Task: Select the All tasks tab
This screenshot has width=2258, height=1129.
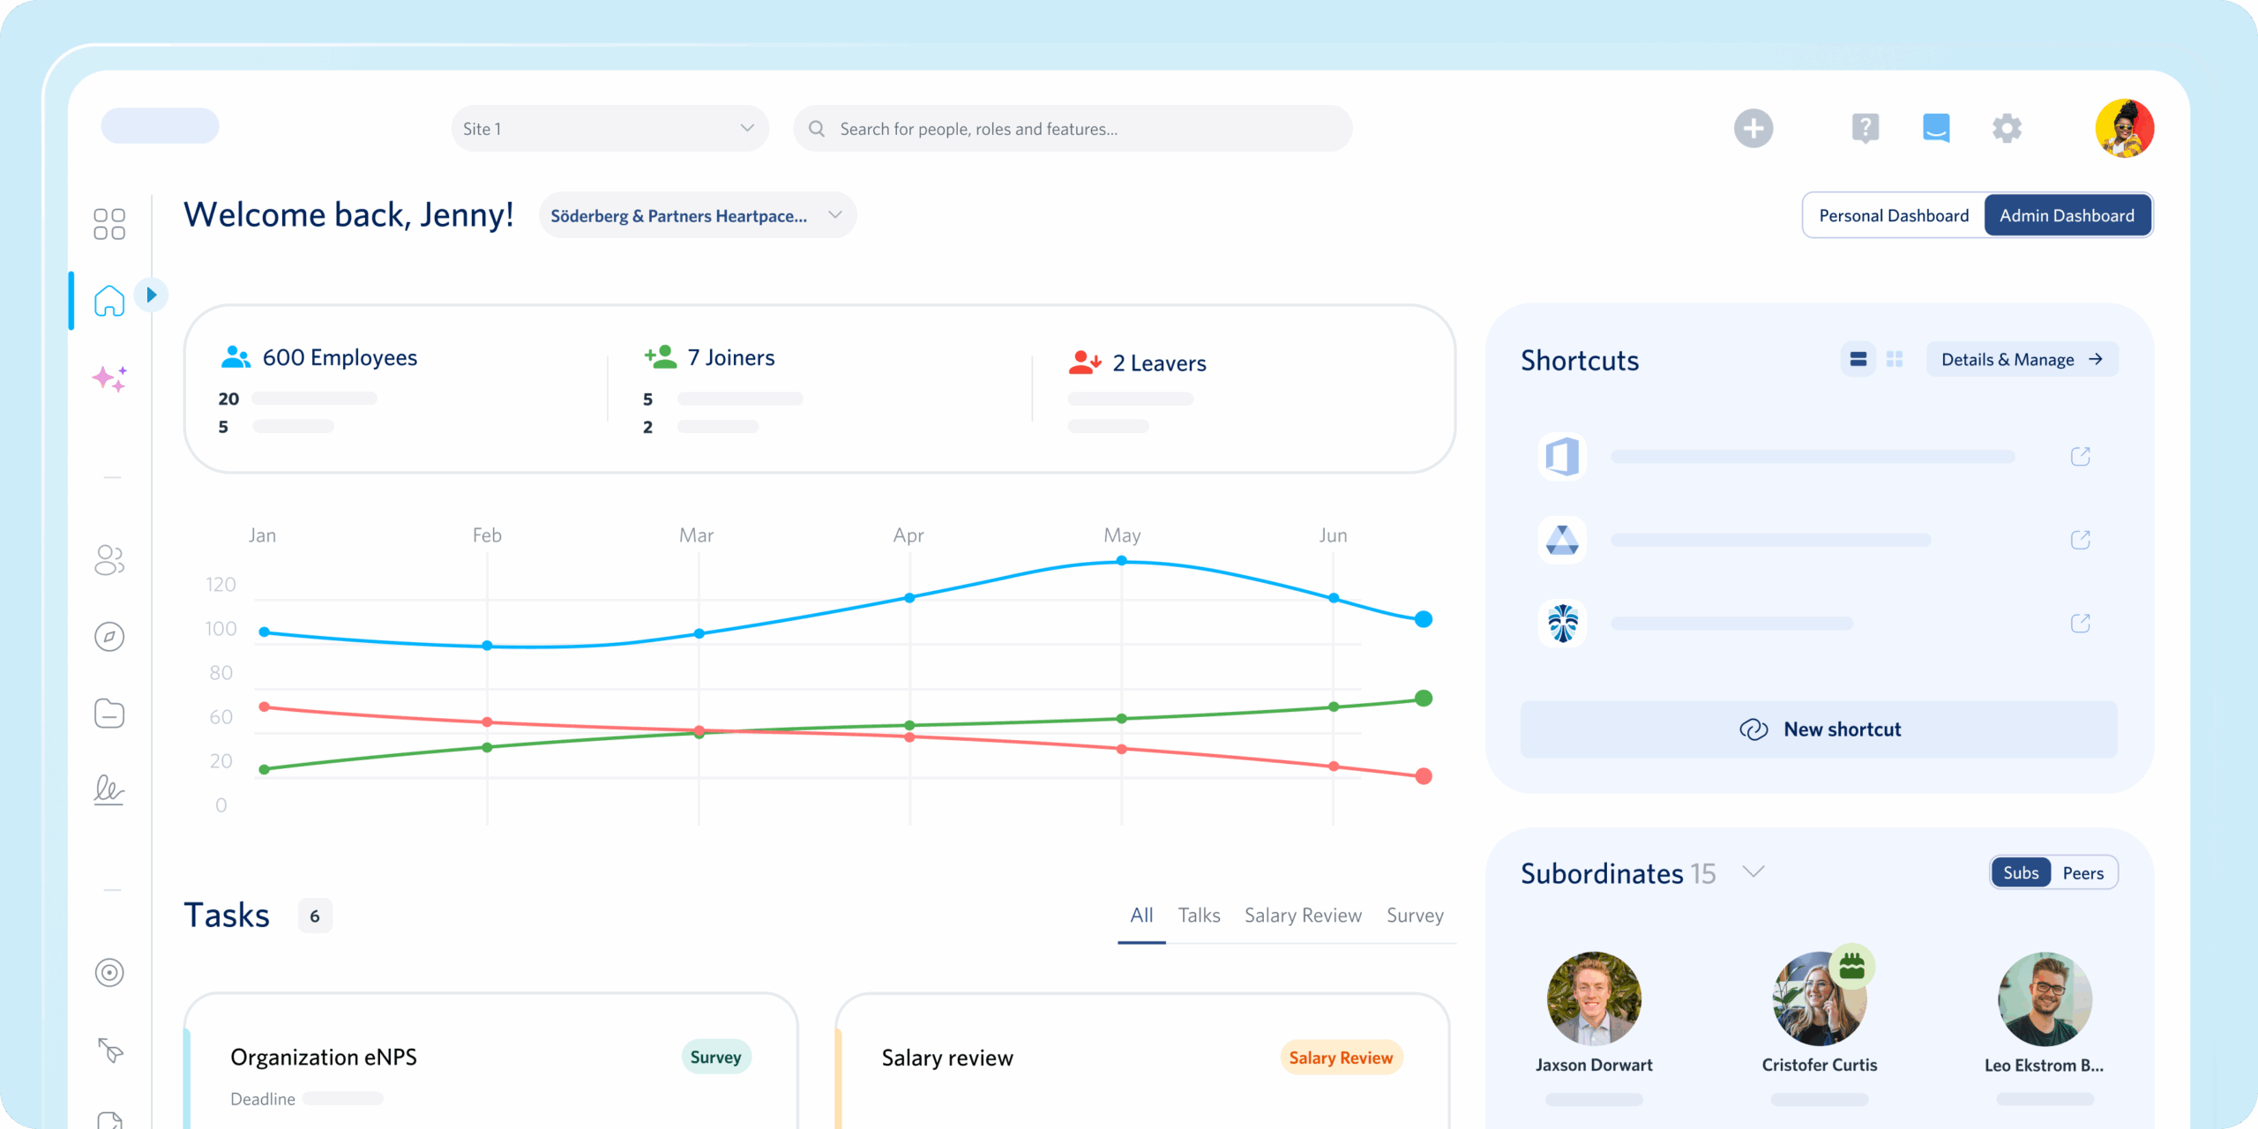Action: coord(1141,916)
